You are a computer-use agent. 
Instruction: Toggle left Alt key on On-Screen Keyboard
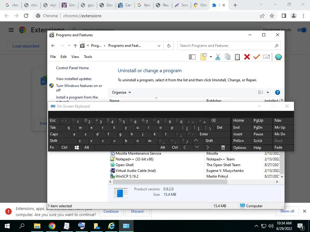[88, 147]
